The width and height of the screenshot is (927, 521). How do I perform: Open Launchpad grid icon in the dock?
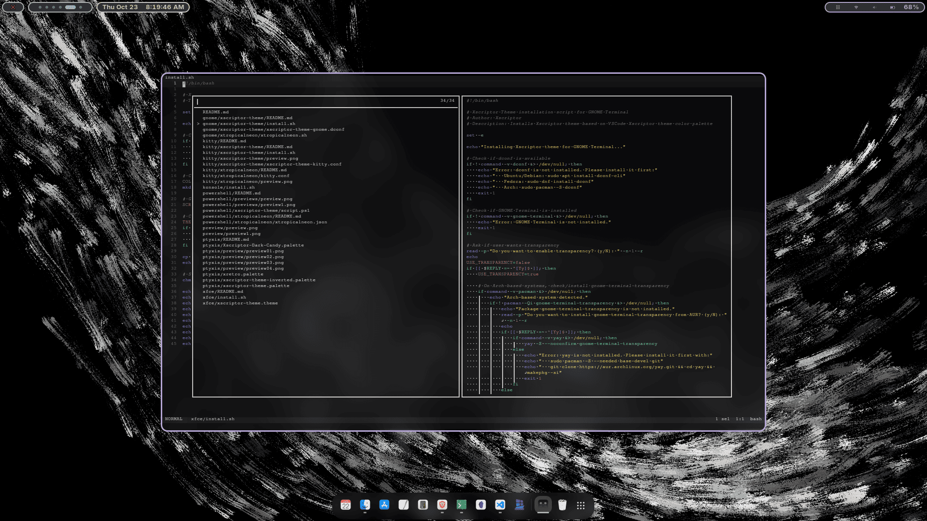coord(581,505)
